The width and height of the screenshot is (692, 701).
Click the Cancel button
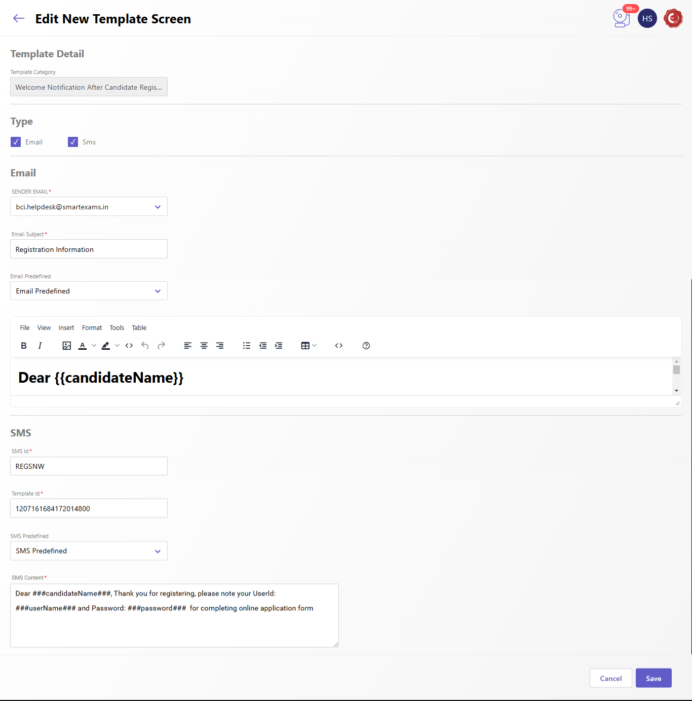tap(610, 678)
